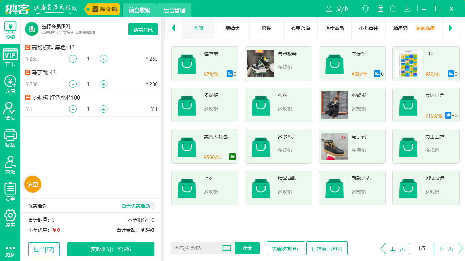Click the notification bell icon in the title bar
The width and height of the screenshot is (465, 261).
393,8
